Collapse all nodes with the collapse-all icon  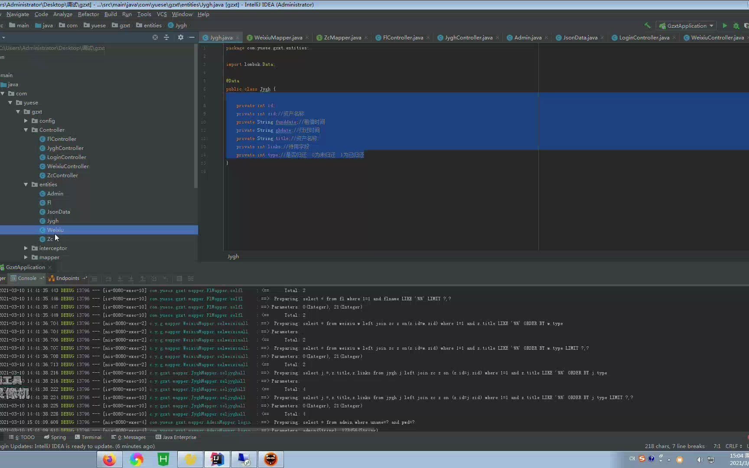(x=166, y=38)
